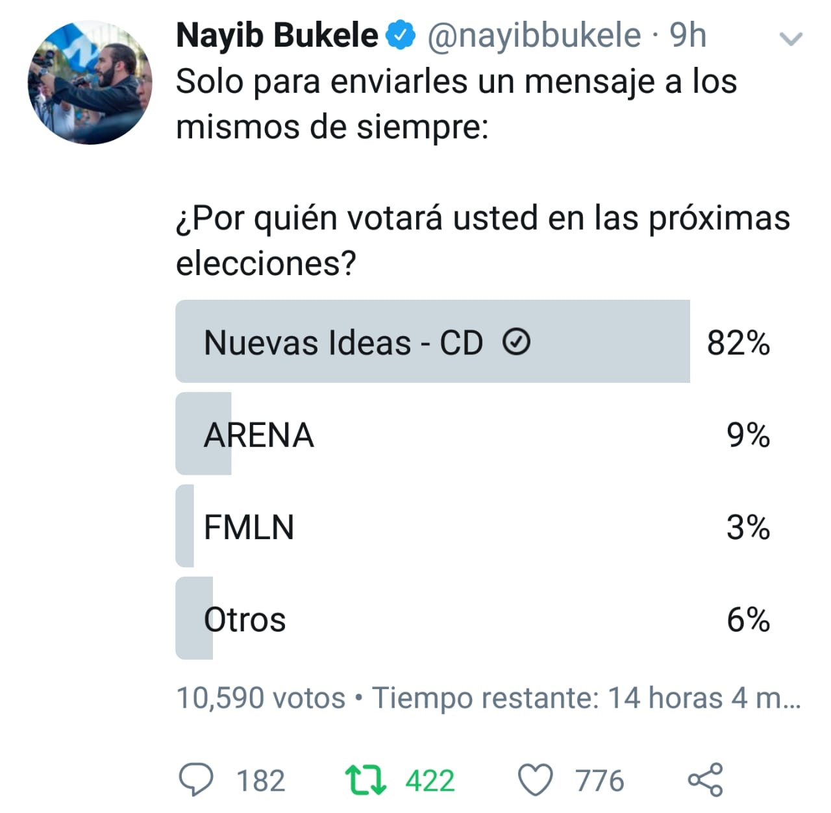This screenshot has width=831, height=813.
Task: Click the Nayib Bukele display name
Action: coord(277,35)
